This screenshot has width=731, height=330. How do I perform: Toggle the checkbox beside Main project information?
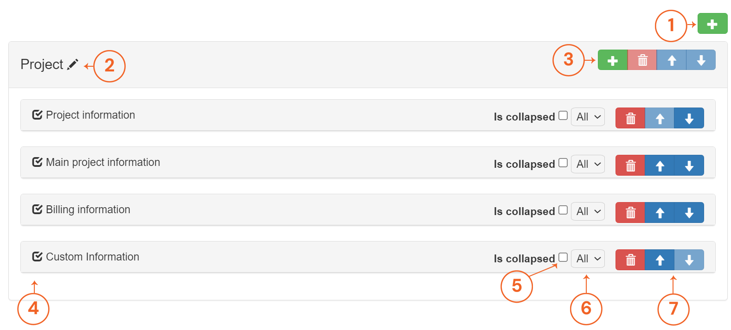click(x=37, y=162)
